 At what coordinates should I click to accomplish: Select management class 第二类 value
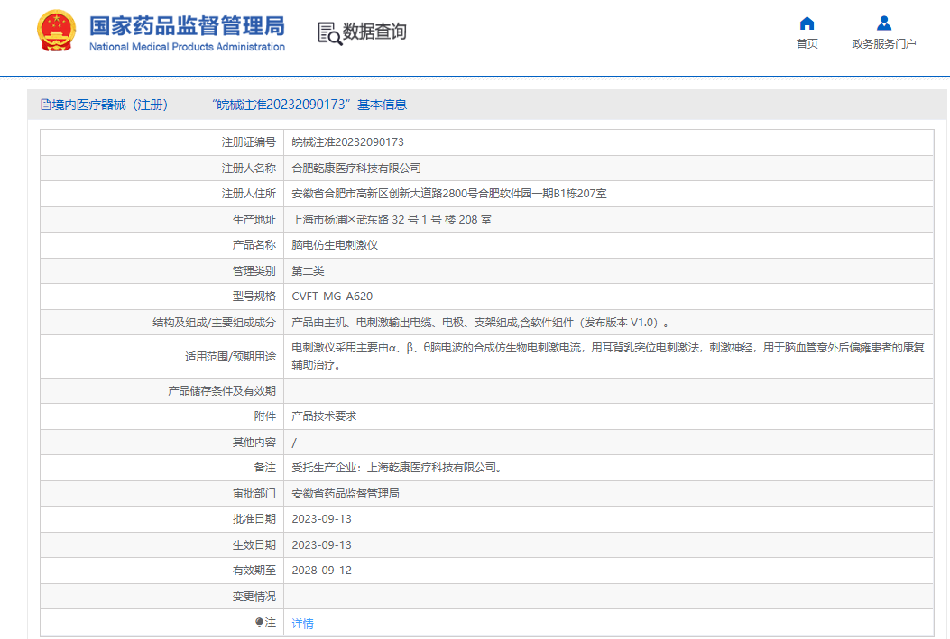coord(308,271)
